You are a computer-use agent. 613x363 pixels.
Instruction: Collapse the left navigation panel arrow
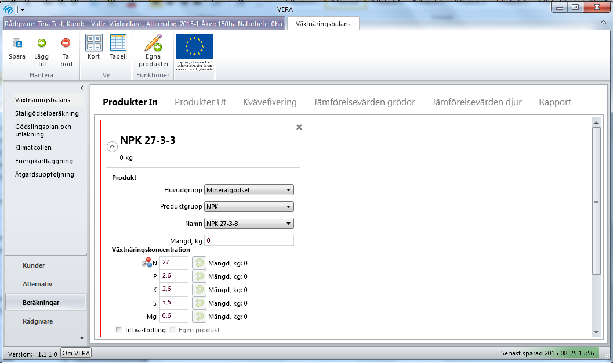82,88
